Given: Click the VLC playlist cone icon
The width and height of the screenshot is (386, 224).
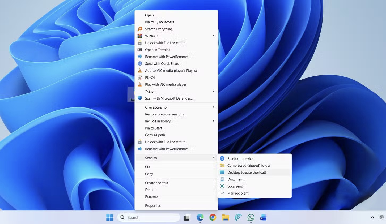Looking at the screenshot, I should [140, 70].
